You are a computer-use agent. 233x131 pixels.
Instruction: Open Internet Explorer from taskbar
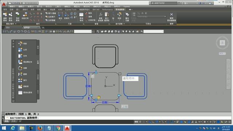tap(13, 128)
